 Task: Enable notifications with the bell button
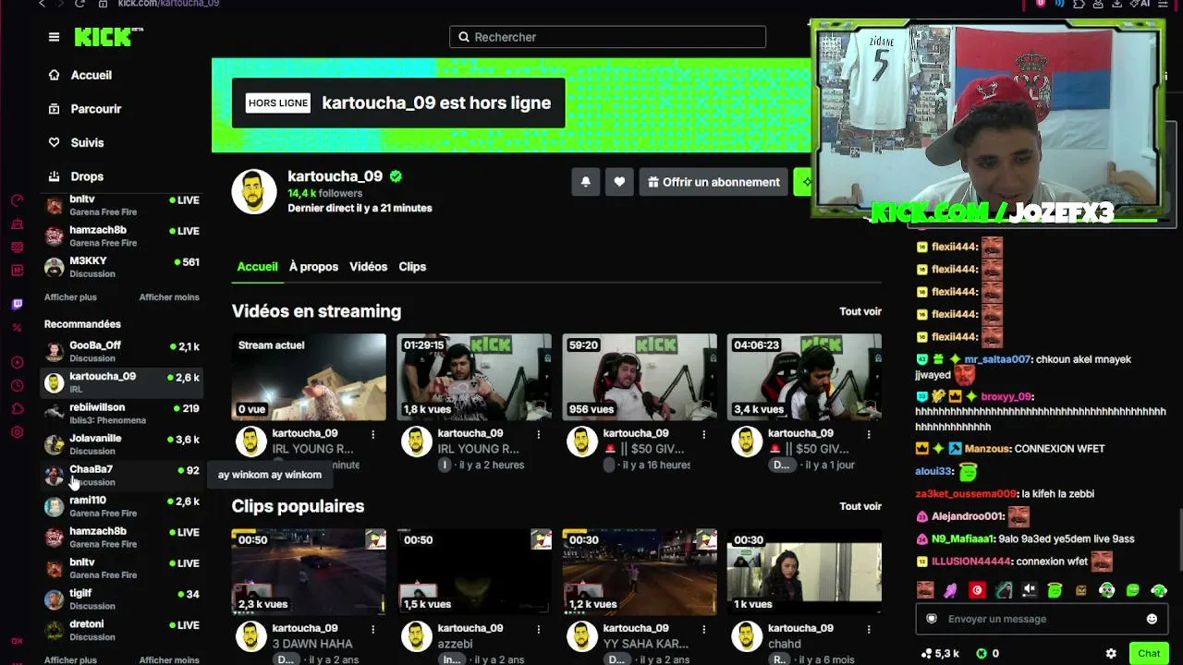pyautogui.click(x=585, y=182)
